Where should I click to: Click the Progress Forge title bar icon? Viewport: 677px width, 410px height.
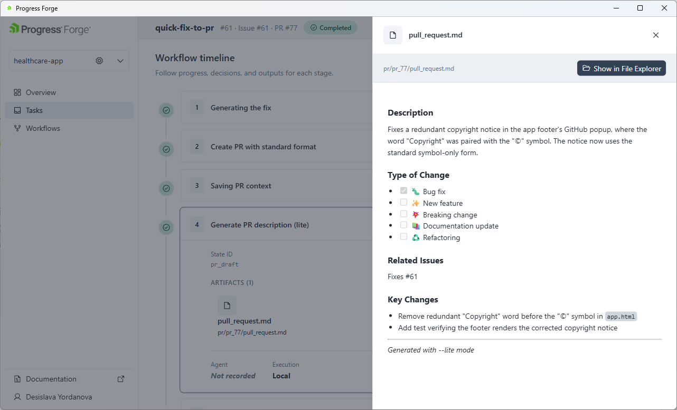point(9,8)
